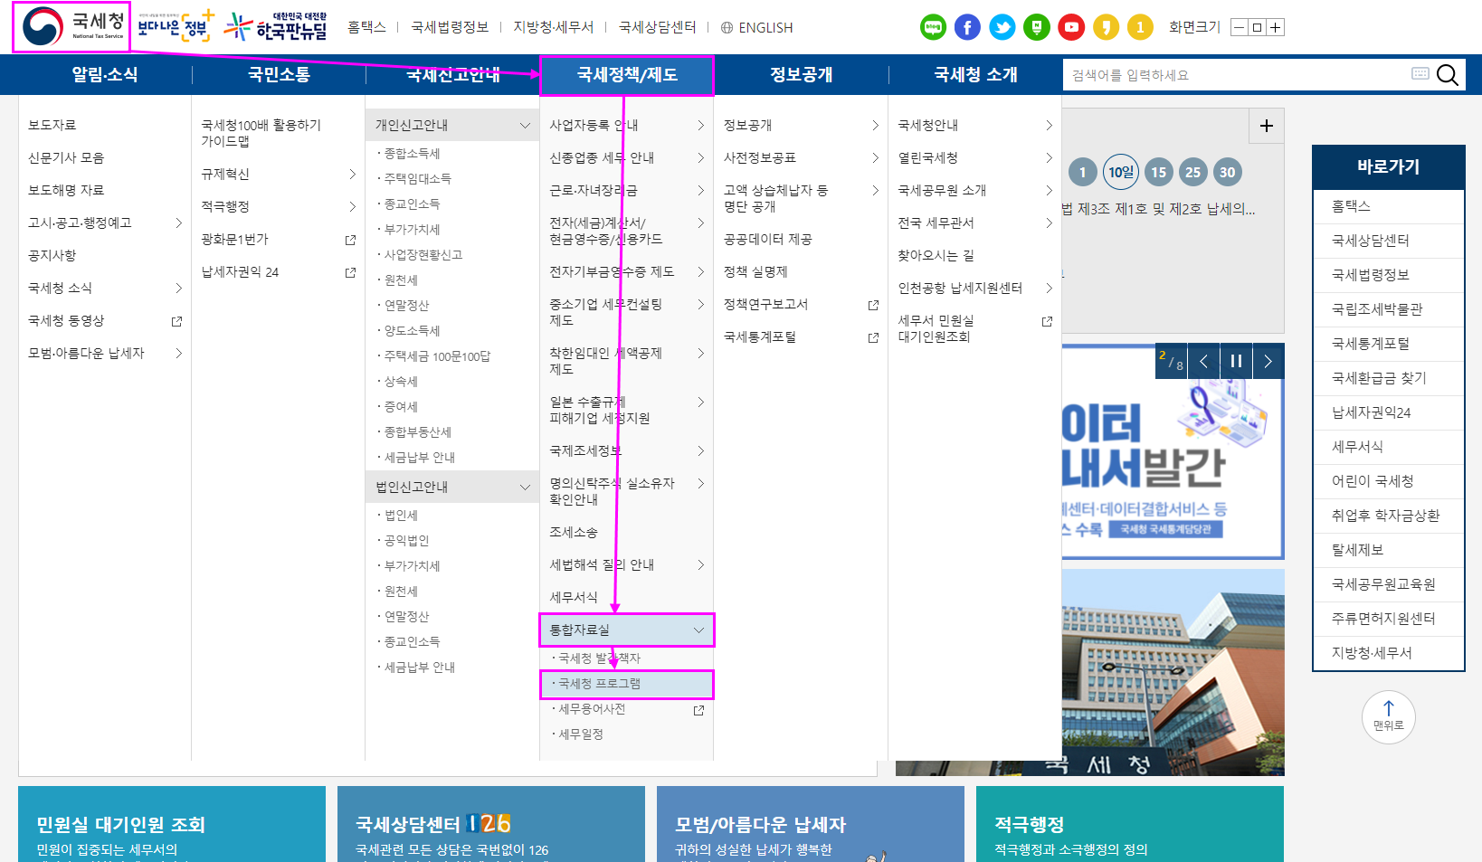Reset screen size with the square button

1258,27
